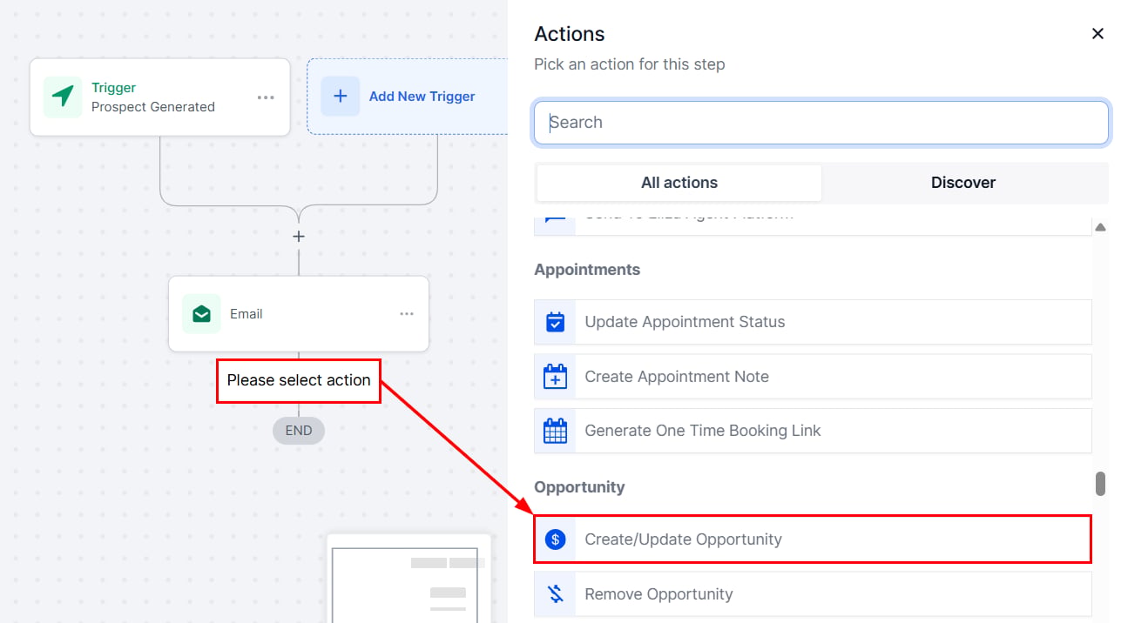Image resolution: width=1121 pixels, height=623 pixels.
Task: Choose Generate One Time Booking Link
Action: point(813,431)
